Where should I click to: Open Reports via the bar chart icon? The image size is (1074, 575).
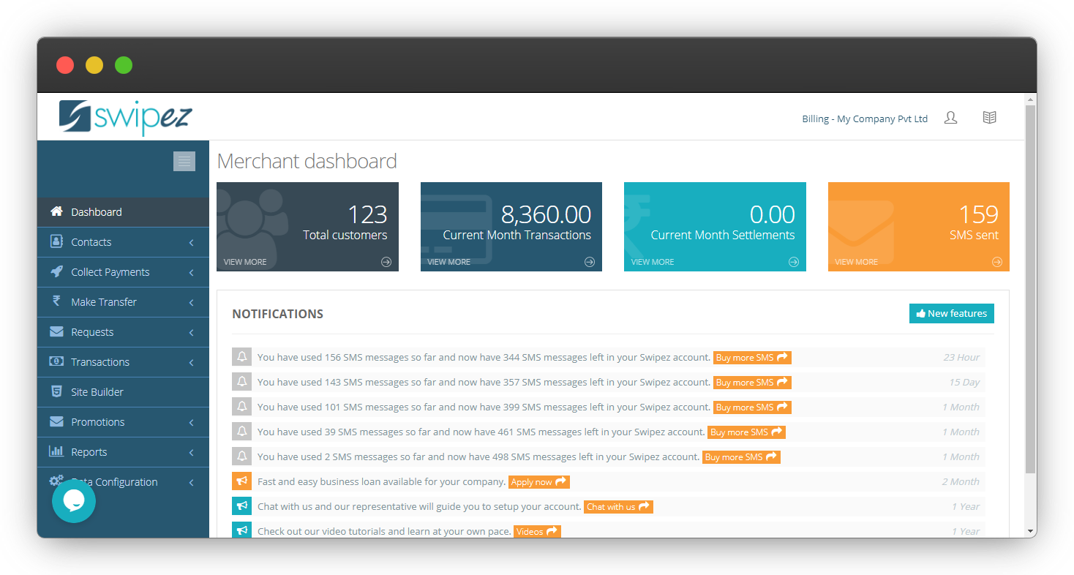(57, 451)
